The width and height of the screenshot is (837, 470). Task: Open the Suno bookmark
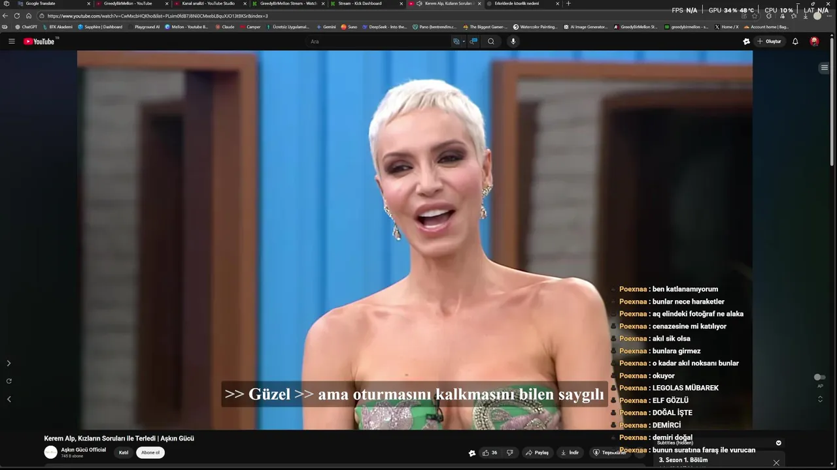349,27
